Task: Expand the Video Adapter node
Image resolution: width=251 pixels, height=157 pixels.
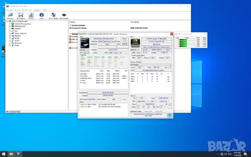Action: [10, 33]
